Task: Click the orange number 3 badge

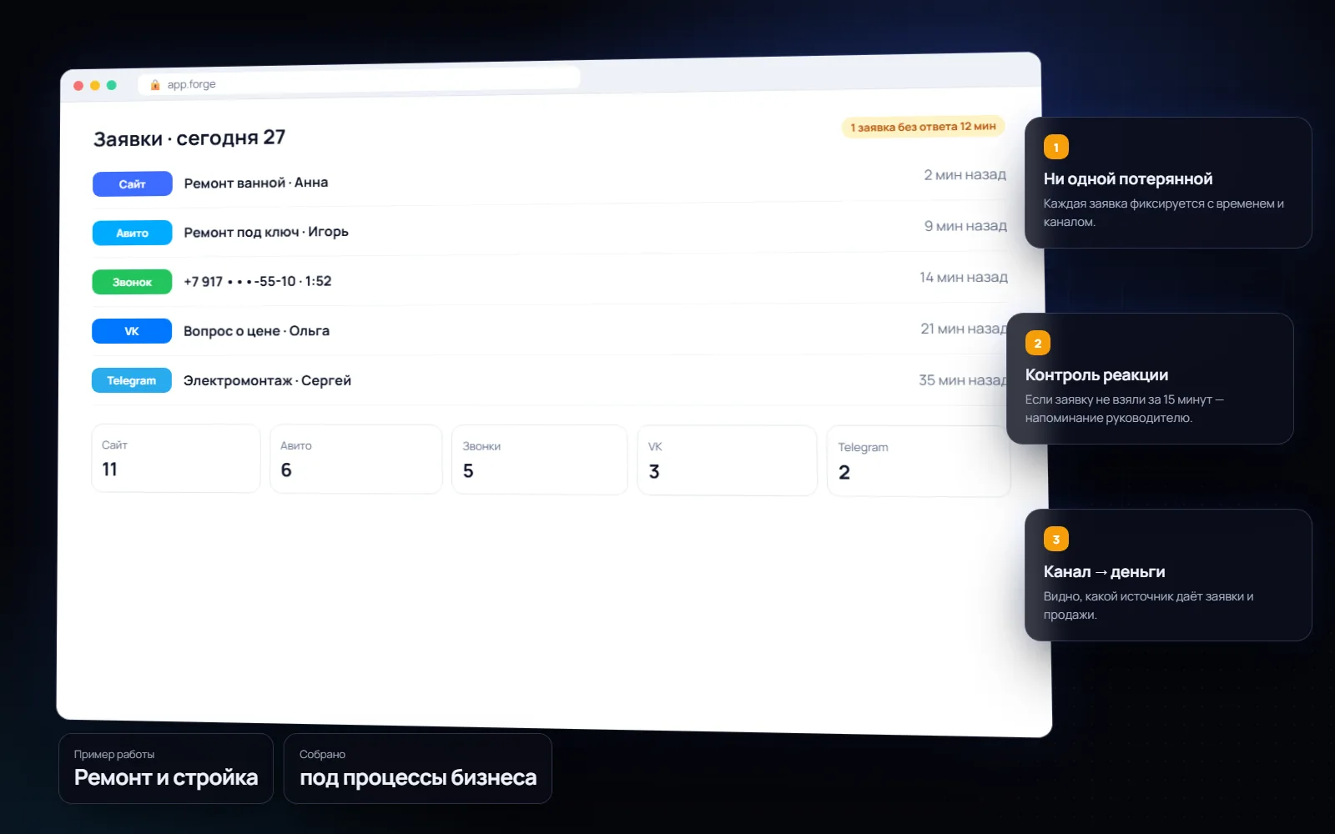Action: coord(1055,539)
